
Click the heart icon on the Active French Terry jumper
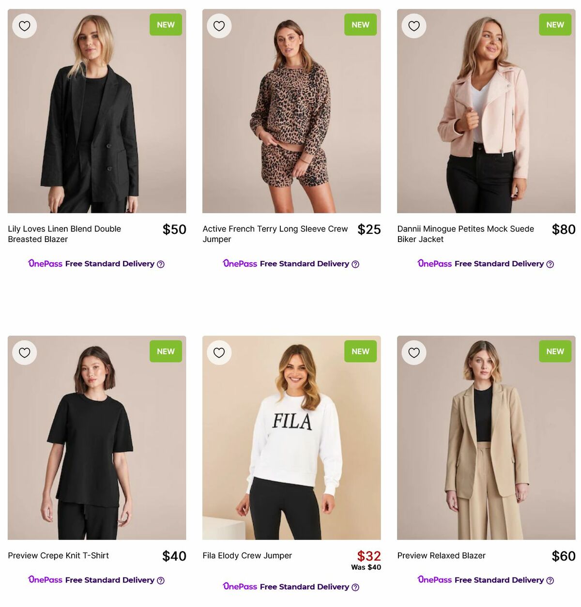tap(219, 26)
